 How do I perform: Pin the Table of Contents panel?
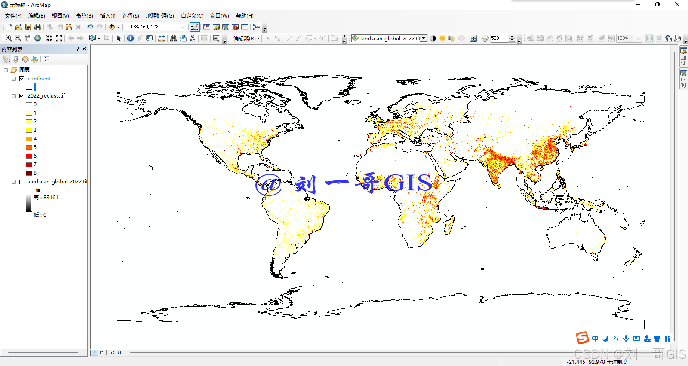coord(77,49)
